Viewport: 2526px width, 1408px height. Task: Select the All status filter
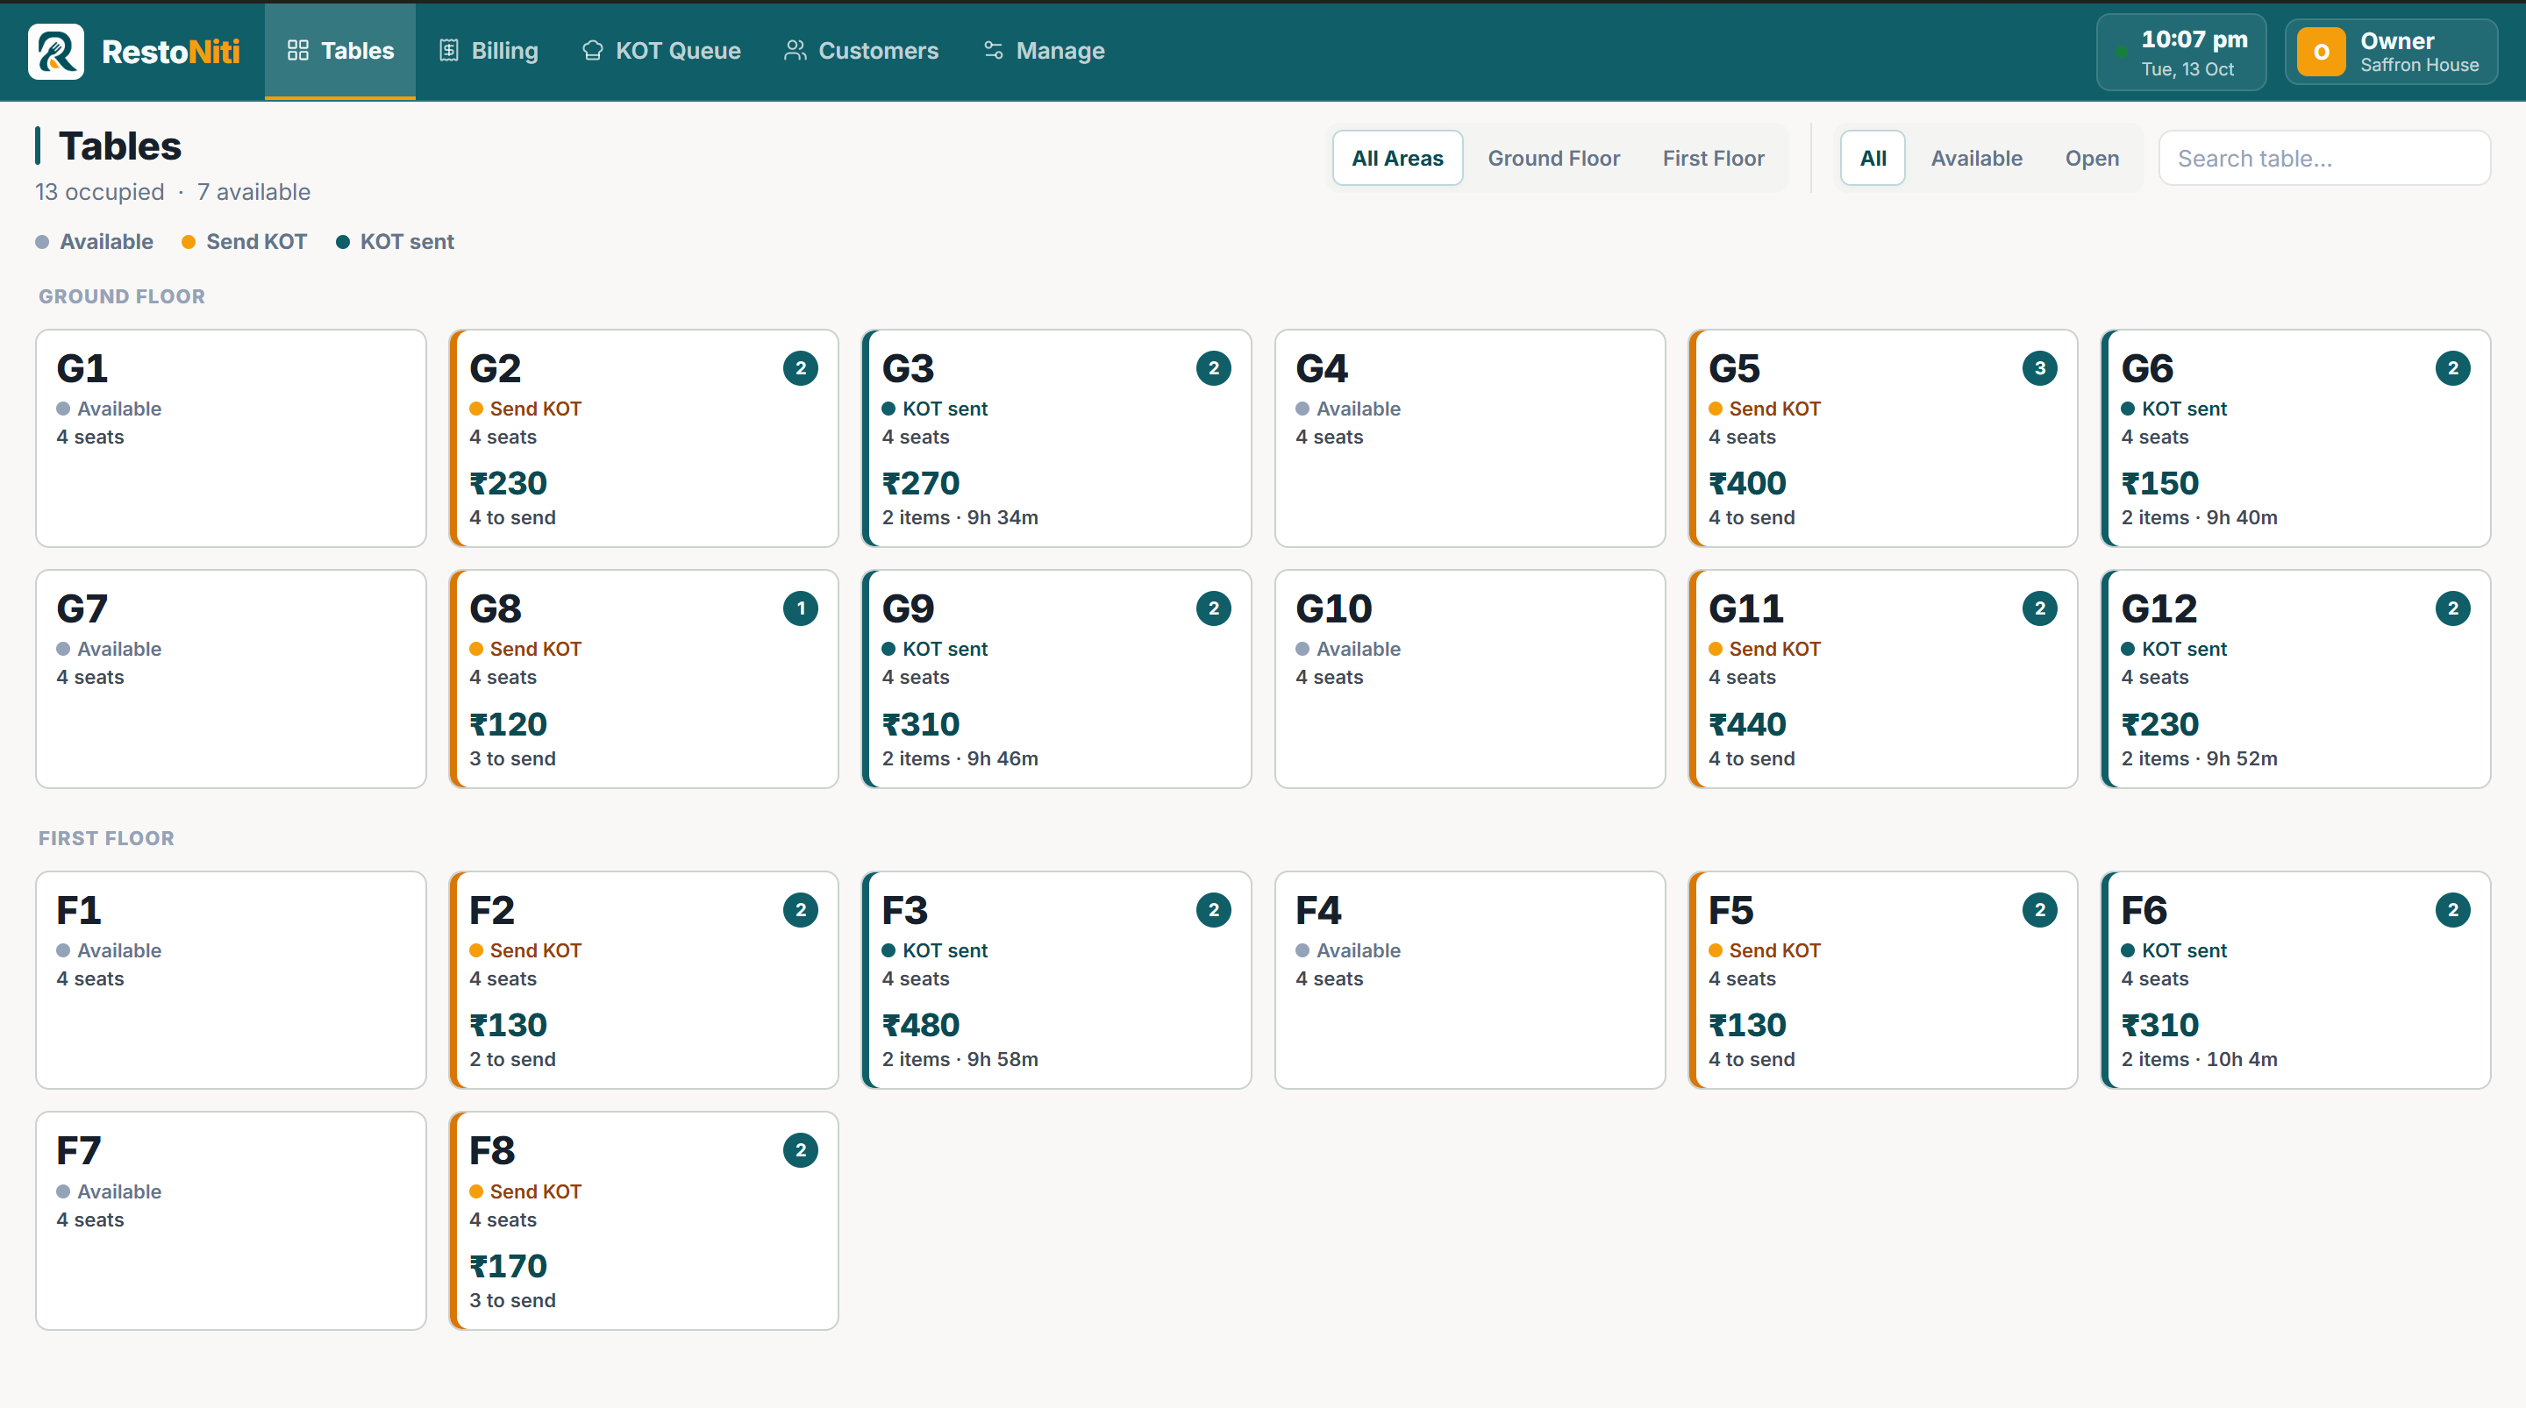click(x=1872, y=158)
